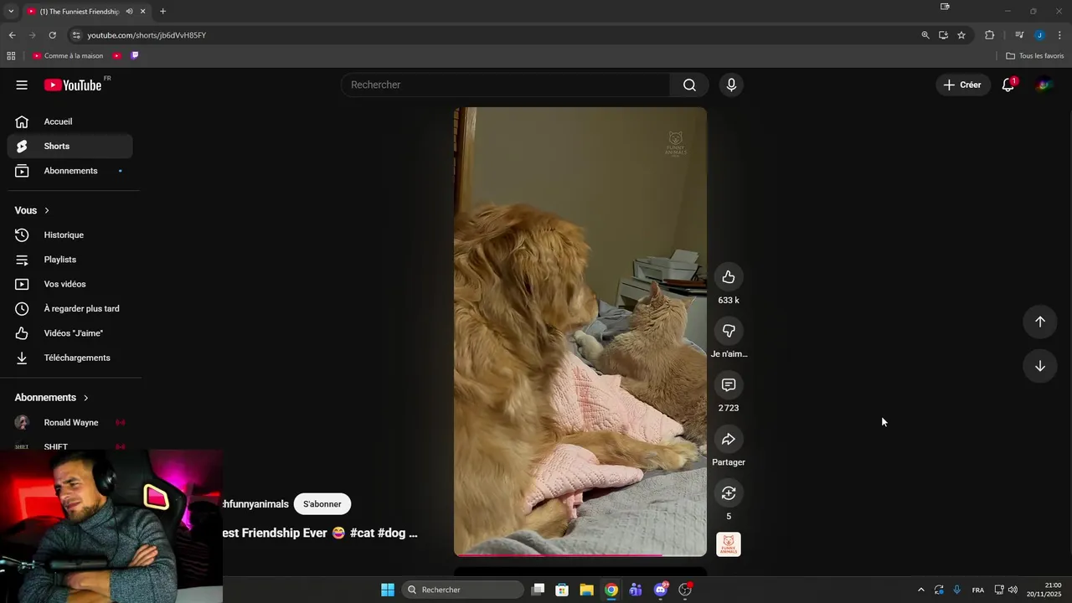Image resolution: width=1072 pixels, height=603 pixels.
Task: Select Accueil in the sidebar
Action: [x=70, y=121]
